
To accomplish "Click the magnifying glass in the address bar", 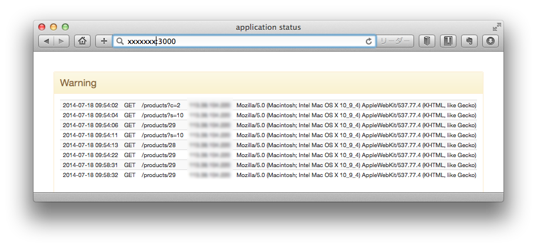I will (x=120, y=41).
